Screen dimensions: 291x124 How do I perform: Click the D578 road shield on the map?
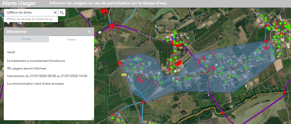point(124,75)
